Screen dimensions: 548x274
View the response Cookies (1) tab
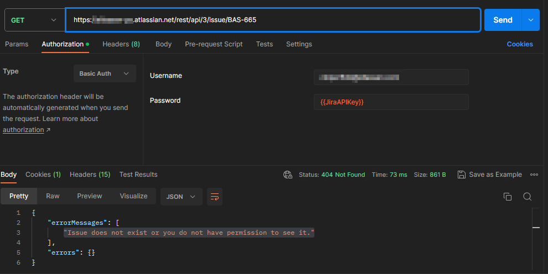(43, 175)
